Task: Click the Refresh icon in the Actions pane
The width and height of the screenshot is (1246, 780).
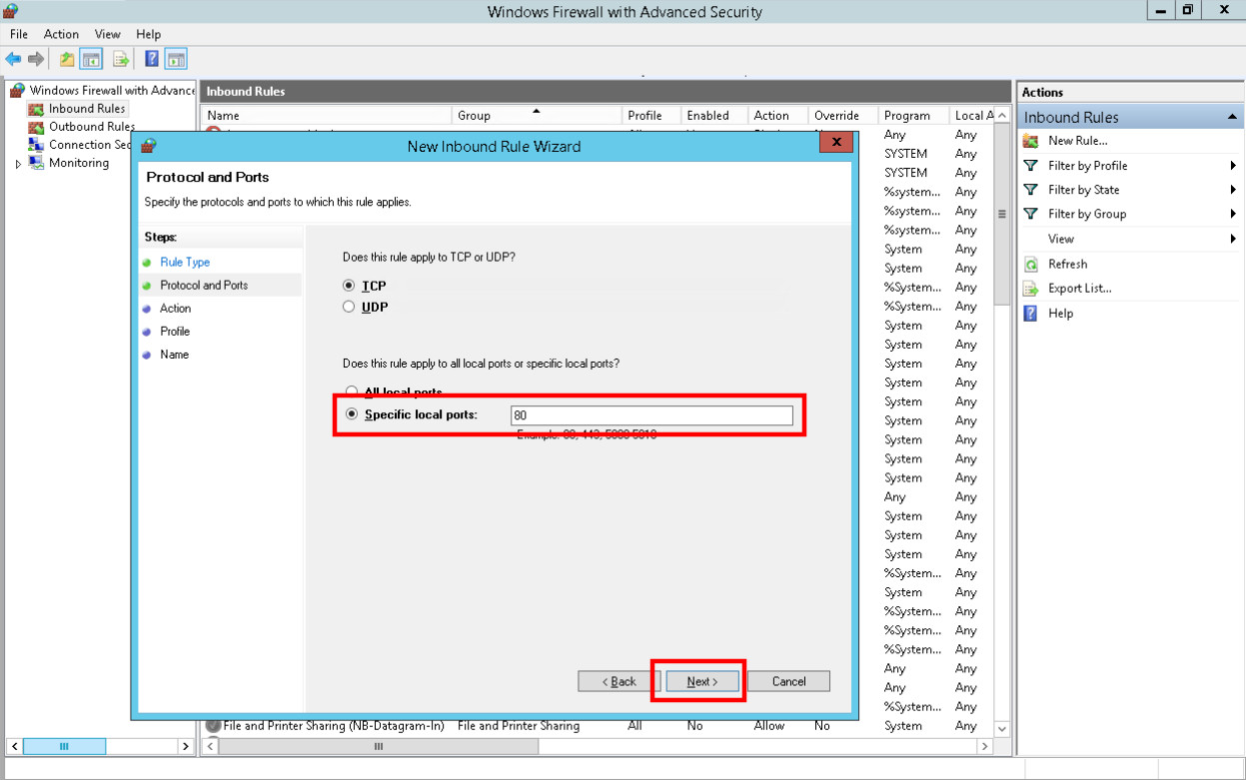Action: click(1031, 265)
